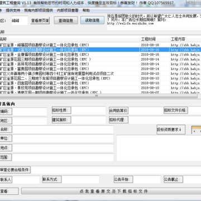The height and width of the screenshot is (201, 201).
Task: Select the 吉祥苑项目 EPC row
Action: [100, 64]
